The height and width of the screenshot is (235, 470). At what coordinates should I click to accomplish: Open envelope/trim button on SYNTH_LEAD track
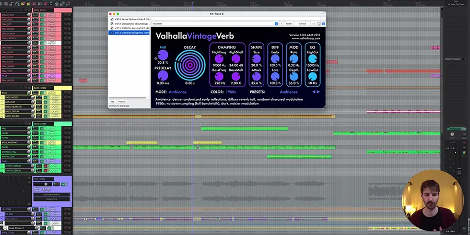pos(51,157)
